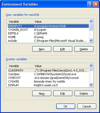
Task: Select the DISPLAY system variable
Action: click(48, 85)
